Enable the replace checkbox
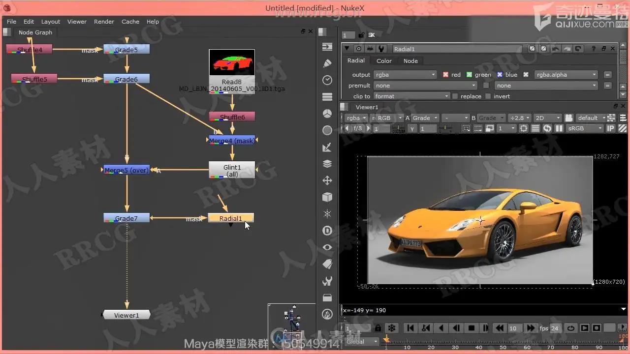Viewport: 630px width, 354px height. click(455, 96)
